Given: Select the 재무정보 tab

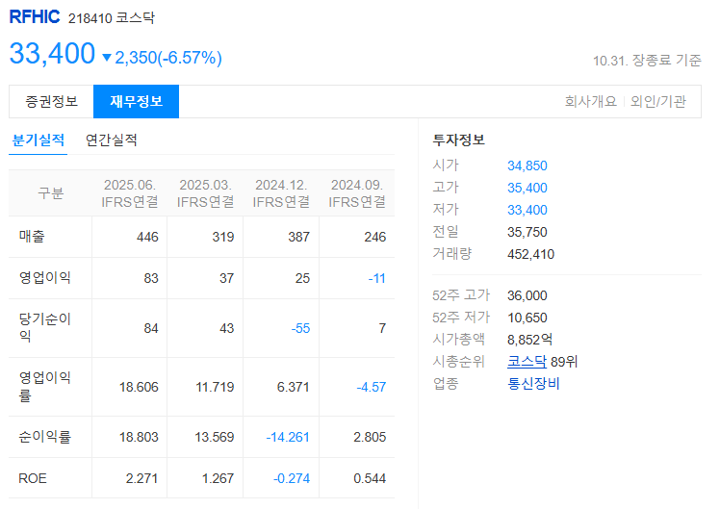Looking at the screenshot, I should pyautogui.click(x=136, y=101).
